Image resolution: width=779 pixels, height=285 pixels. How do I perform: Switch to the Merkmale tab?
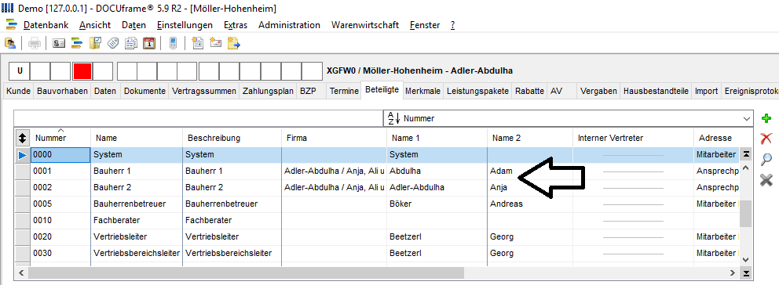pos(422,91)
